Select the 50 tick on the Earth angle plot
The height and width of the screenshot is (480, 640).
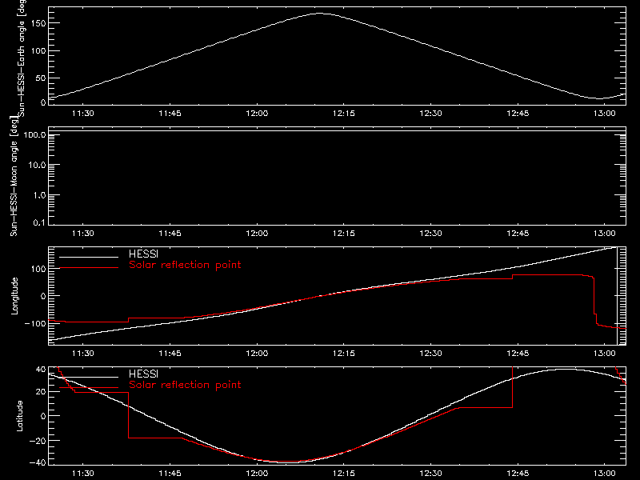click(41, 78)
